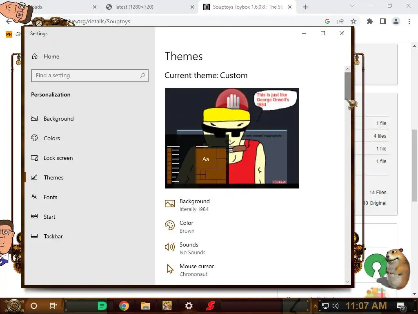Click the Mouse cursor arrow icon
Image resolution: width=418 pixels, height=314 pixels.
pyautogui.click(x=170, y=269)
